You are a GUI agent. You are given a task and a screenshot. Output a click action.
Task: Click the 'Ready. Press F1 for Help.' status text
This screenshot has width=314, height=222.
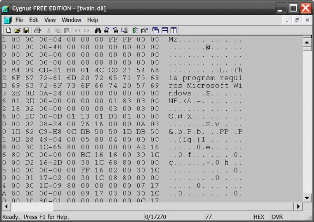(36, 217)
